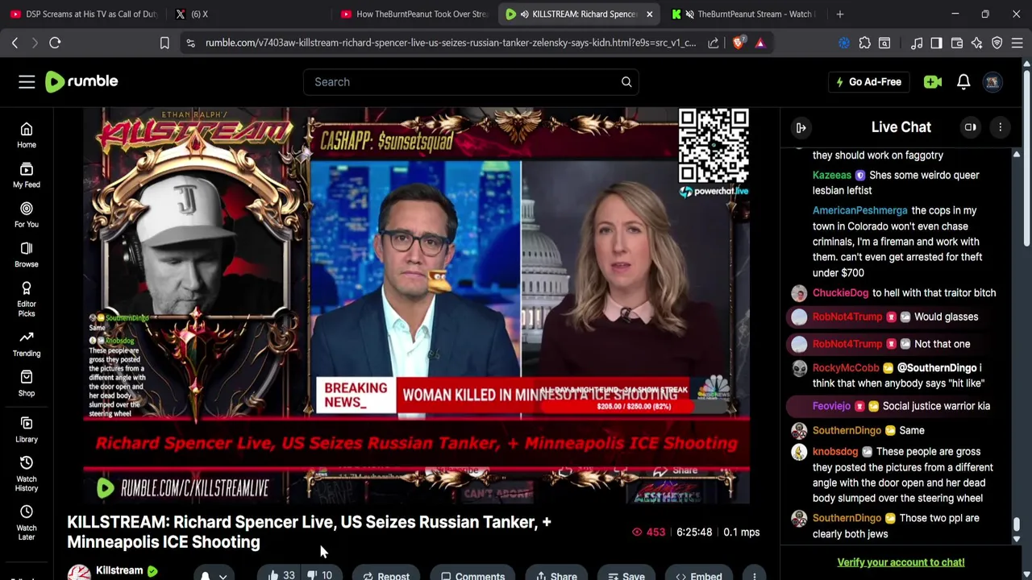
Task: Click the Share button below video
Action: 555,575
